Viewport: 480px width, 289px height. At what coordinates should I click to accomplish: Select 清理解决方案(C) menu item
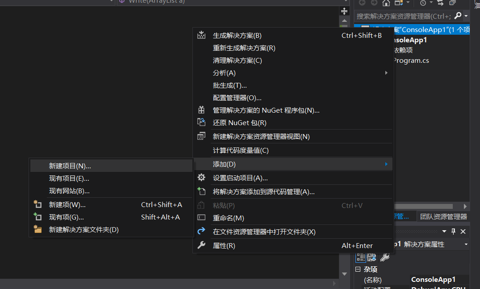(293, 61)
